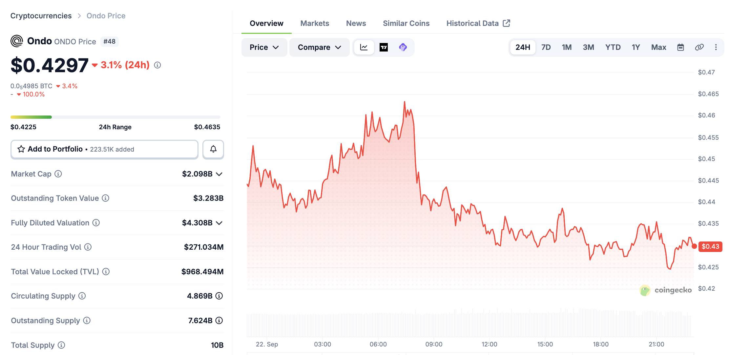The height and width of the screenshot is (355, 729).
Task: Open the 24h price change info icon
Action: [x=157, y=65]
